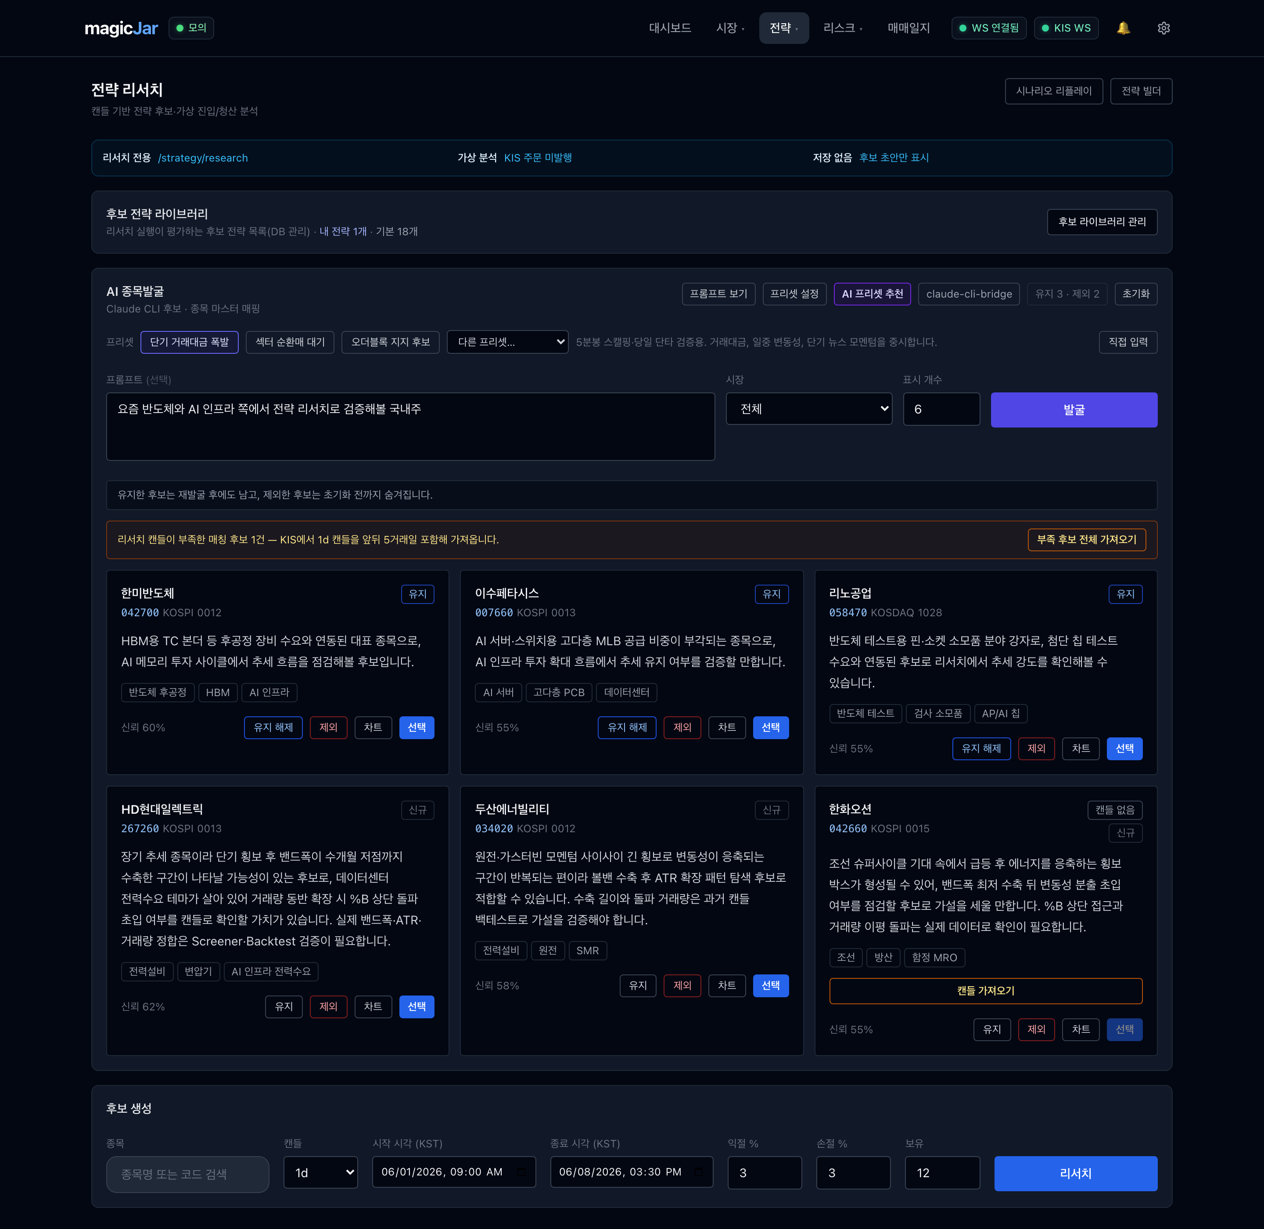Toggle 유지 해제 on 이수페타시스 card
1264x1229 pixels.
[627, 727]
